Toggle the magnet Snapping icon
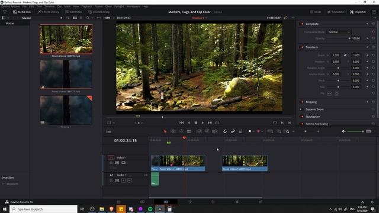 [x=225, y=131]
